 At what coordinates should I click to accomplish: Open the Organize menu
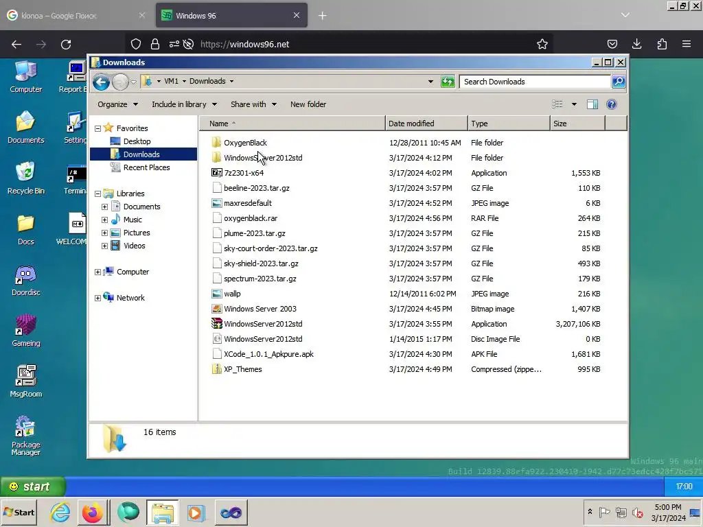[117, 104]
